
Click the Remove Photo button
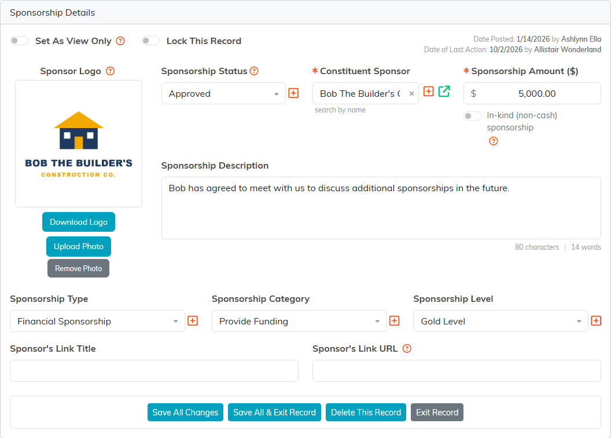78,269
